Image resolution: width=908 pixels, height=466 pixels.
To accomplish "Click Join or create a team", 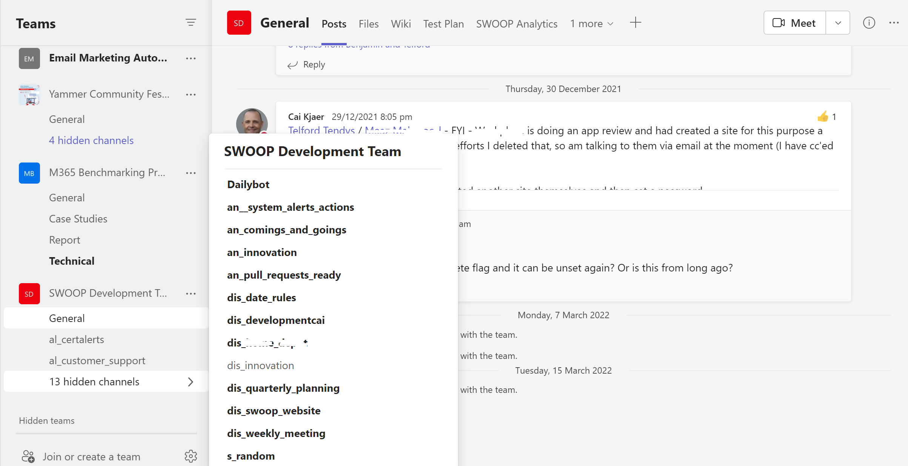I will [91, 457].
